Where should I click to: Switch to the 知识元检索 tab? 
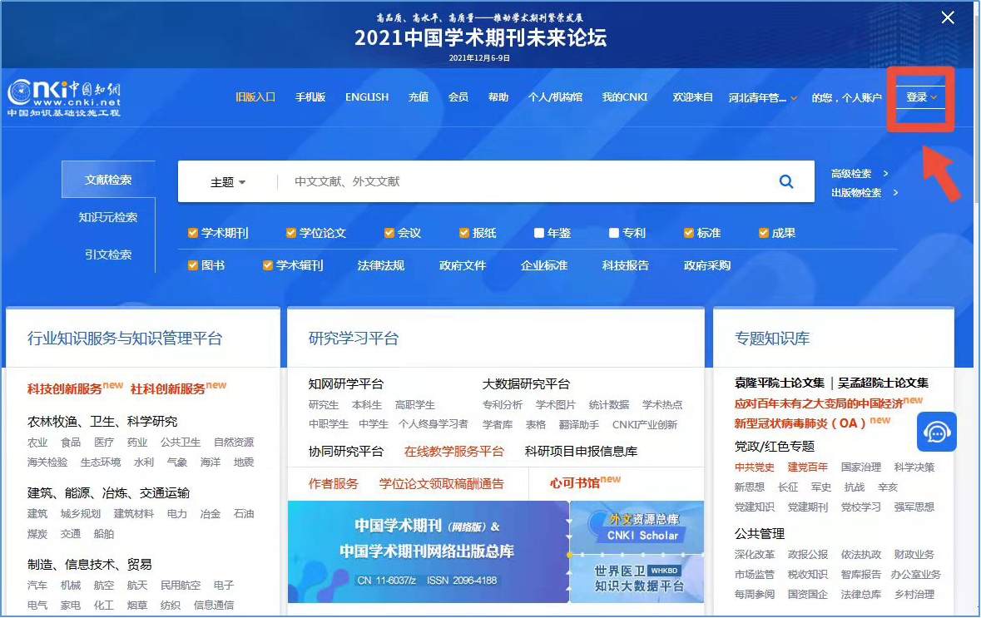pos(108,217)
